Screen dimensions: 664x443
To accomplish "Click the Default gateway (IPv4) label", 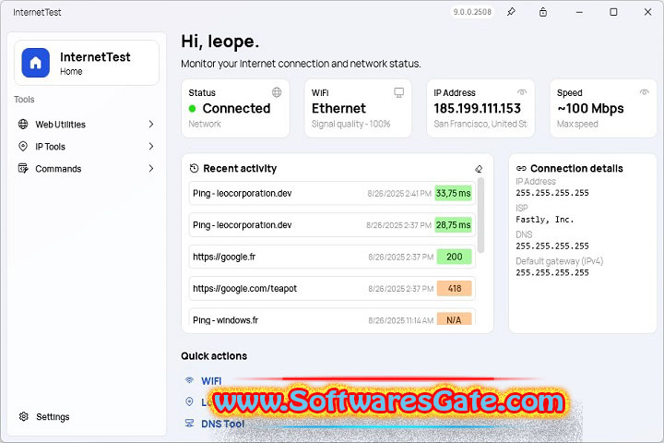I will [x=560, y=261].
